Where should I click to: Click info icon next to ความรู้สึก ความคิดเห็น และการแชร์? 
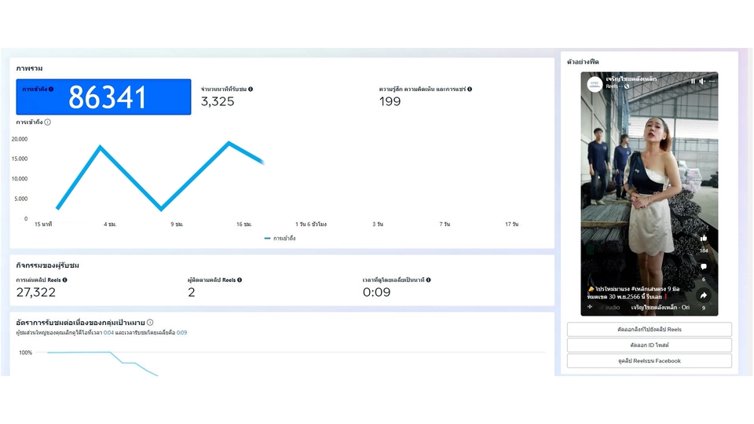[x=470, y=89]
